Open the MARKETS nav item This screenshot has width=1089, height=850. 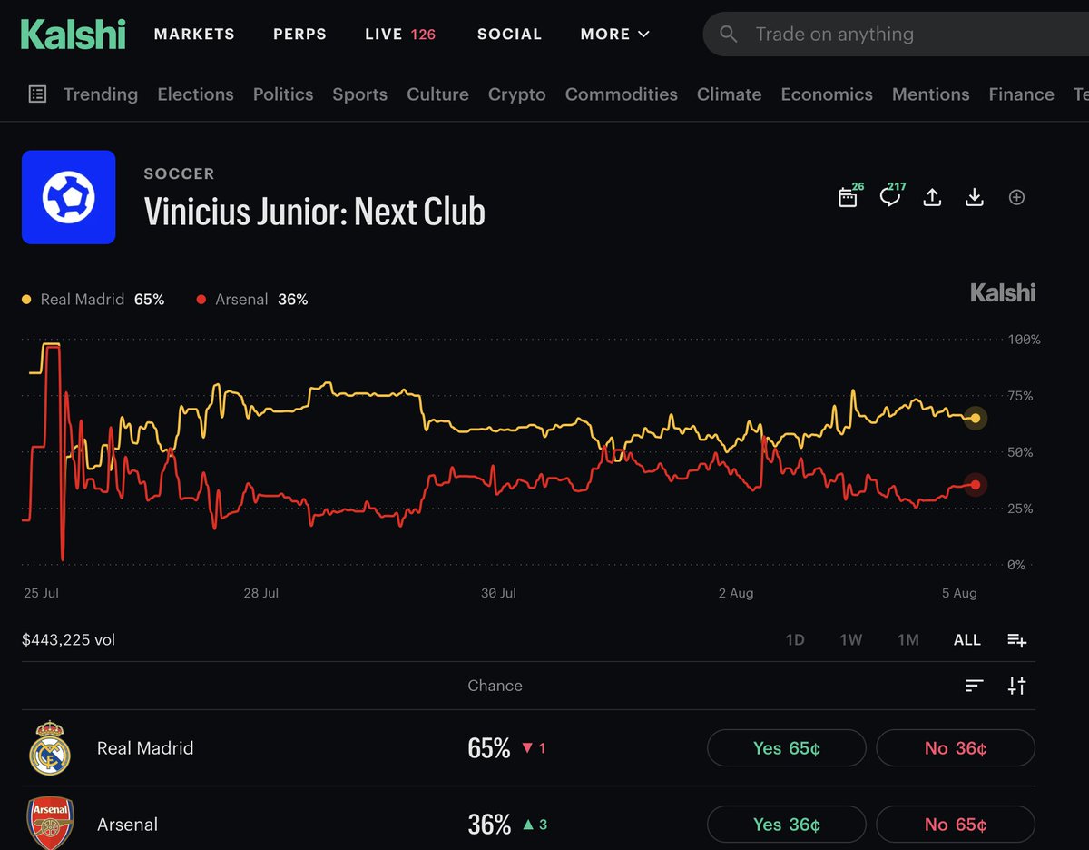(194, 35)
